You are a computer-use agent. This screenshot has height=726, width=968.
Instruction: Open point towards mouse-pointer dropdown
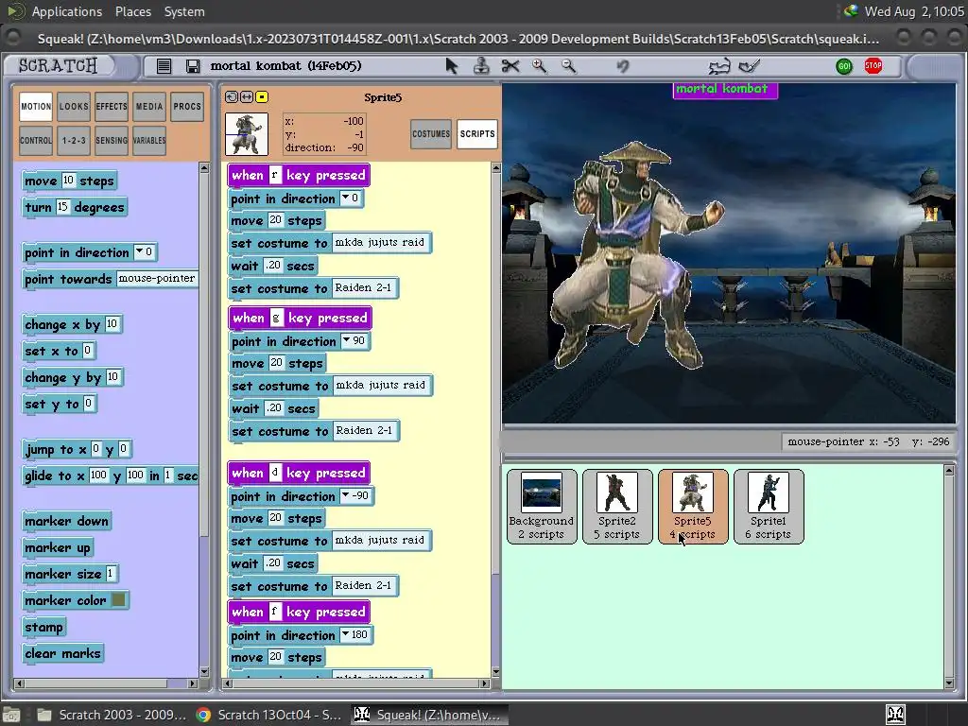pyautogui.click(x=157, y=279)
